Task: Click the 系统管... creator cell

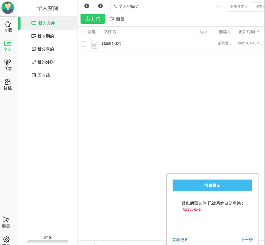Action: (225, 43)
